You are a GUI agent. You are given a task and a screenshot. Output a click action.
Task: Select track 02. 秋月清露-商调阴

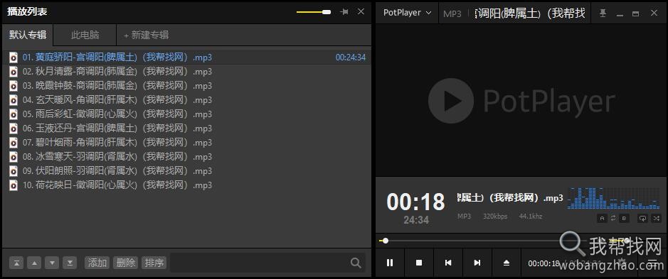tap(186, 72)
